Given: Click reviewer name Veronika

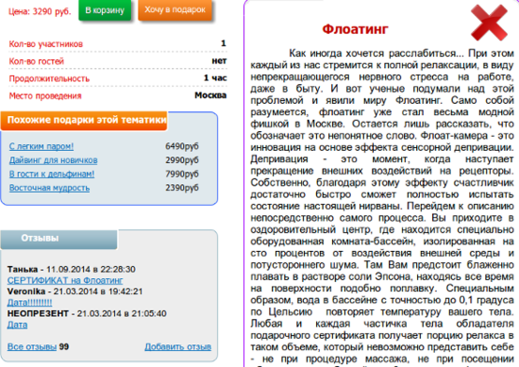Looking at the screenshot, I should 26,292.
